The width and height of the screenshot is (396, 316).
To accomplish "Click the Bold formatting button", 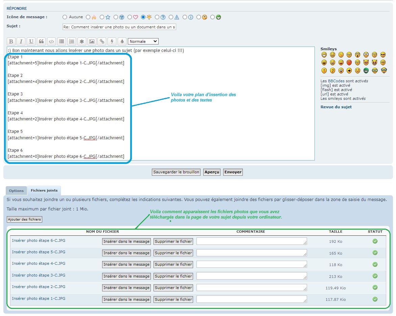I will pos(11,41).
